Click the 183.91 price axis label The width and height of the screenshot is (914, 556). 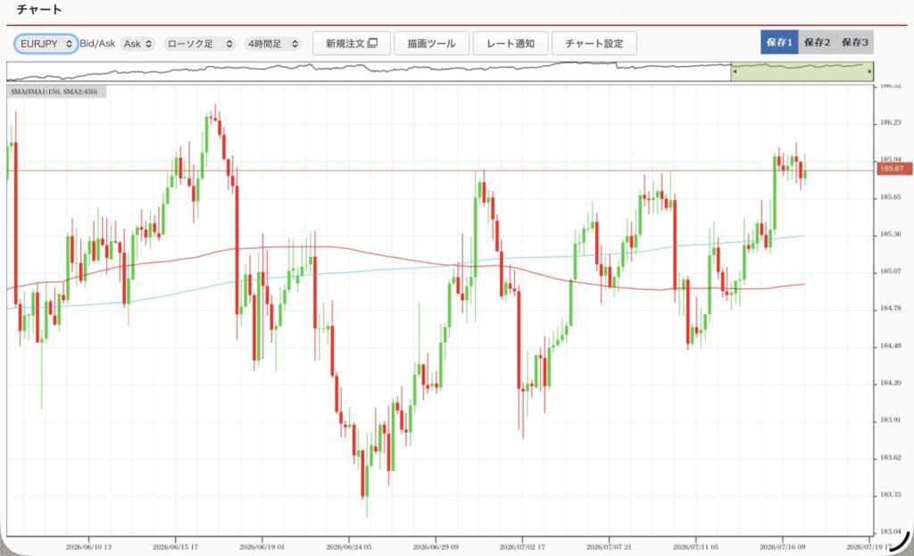click(890, 419)
